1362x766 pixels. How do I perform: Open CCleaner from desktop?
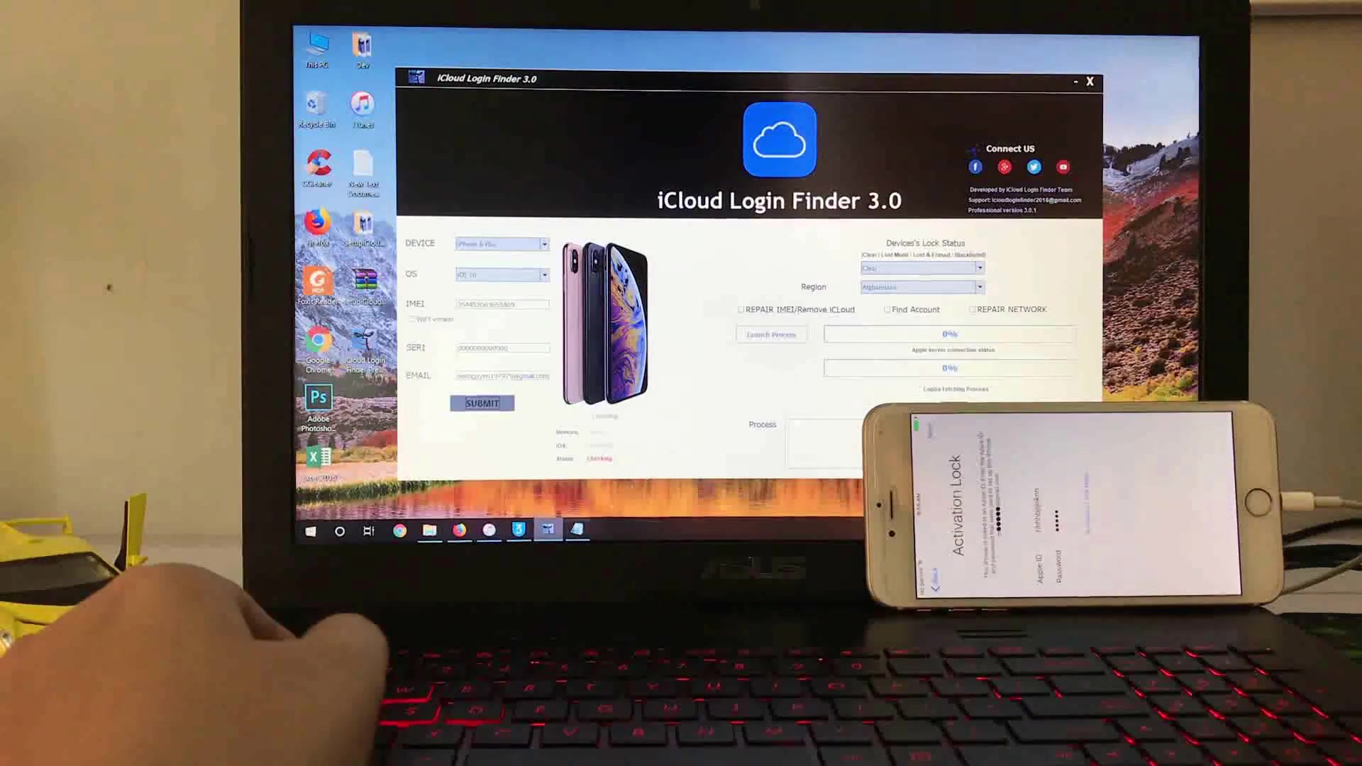coord(317,165)
